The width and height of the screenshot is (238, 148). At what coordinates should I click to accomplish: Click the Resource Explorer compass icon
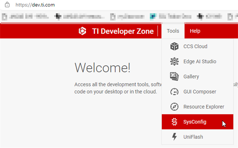pyautogui.click(x=174, y=107)
